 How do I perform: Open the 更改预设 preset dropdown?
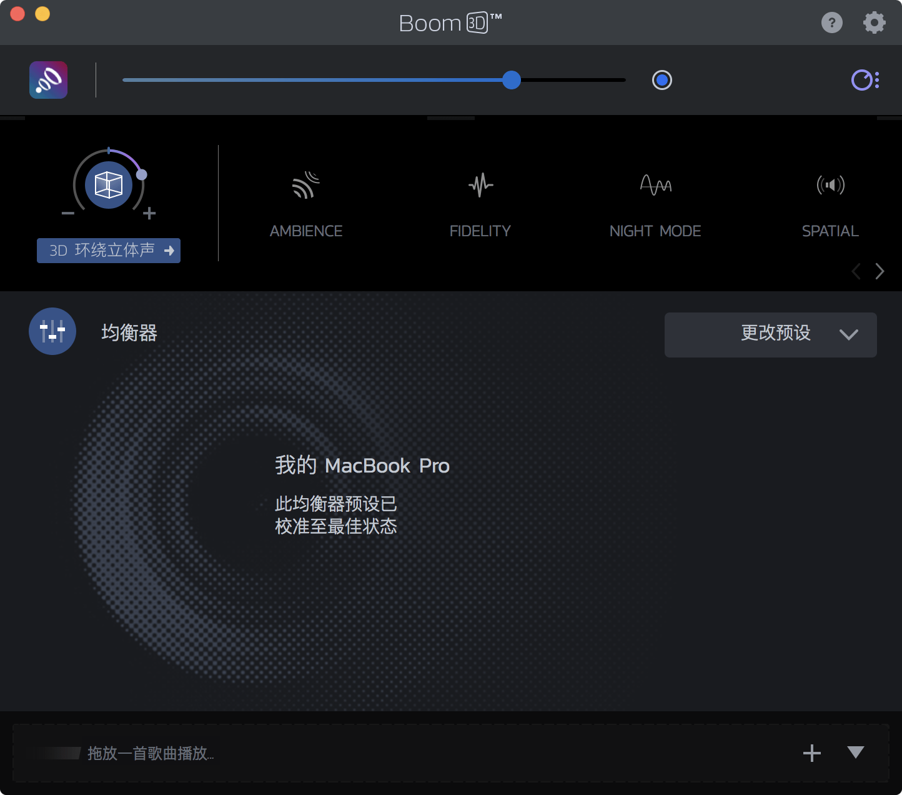(x=771, y=335)
